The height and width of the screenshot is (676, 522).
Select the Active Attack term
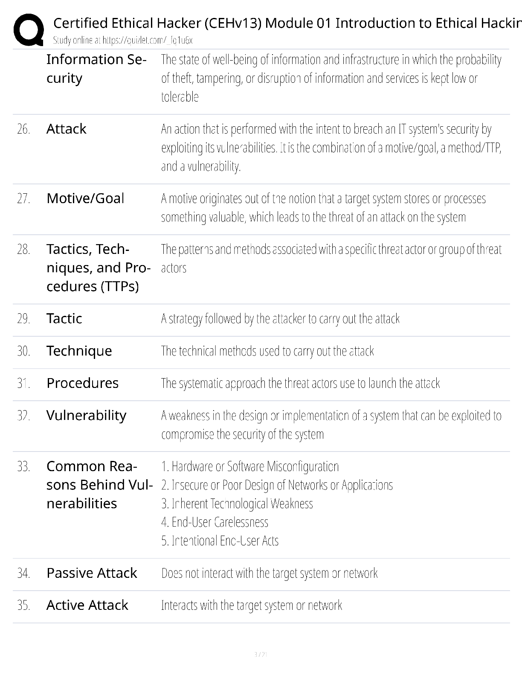pos(87,605)
